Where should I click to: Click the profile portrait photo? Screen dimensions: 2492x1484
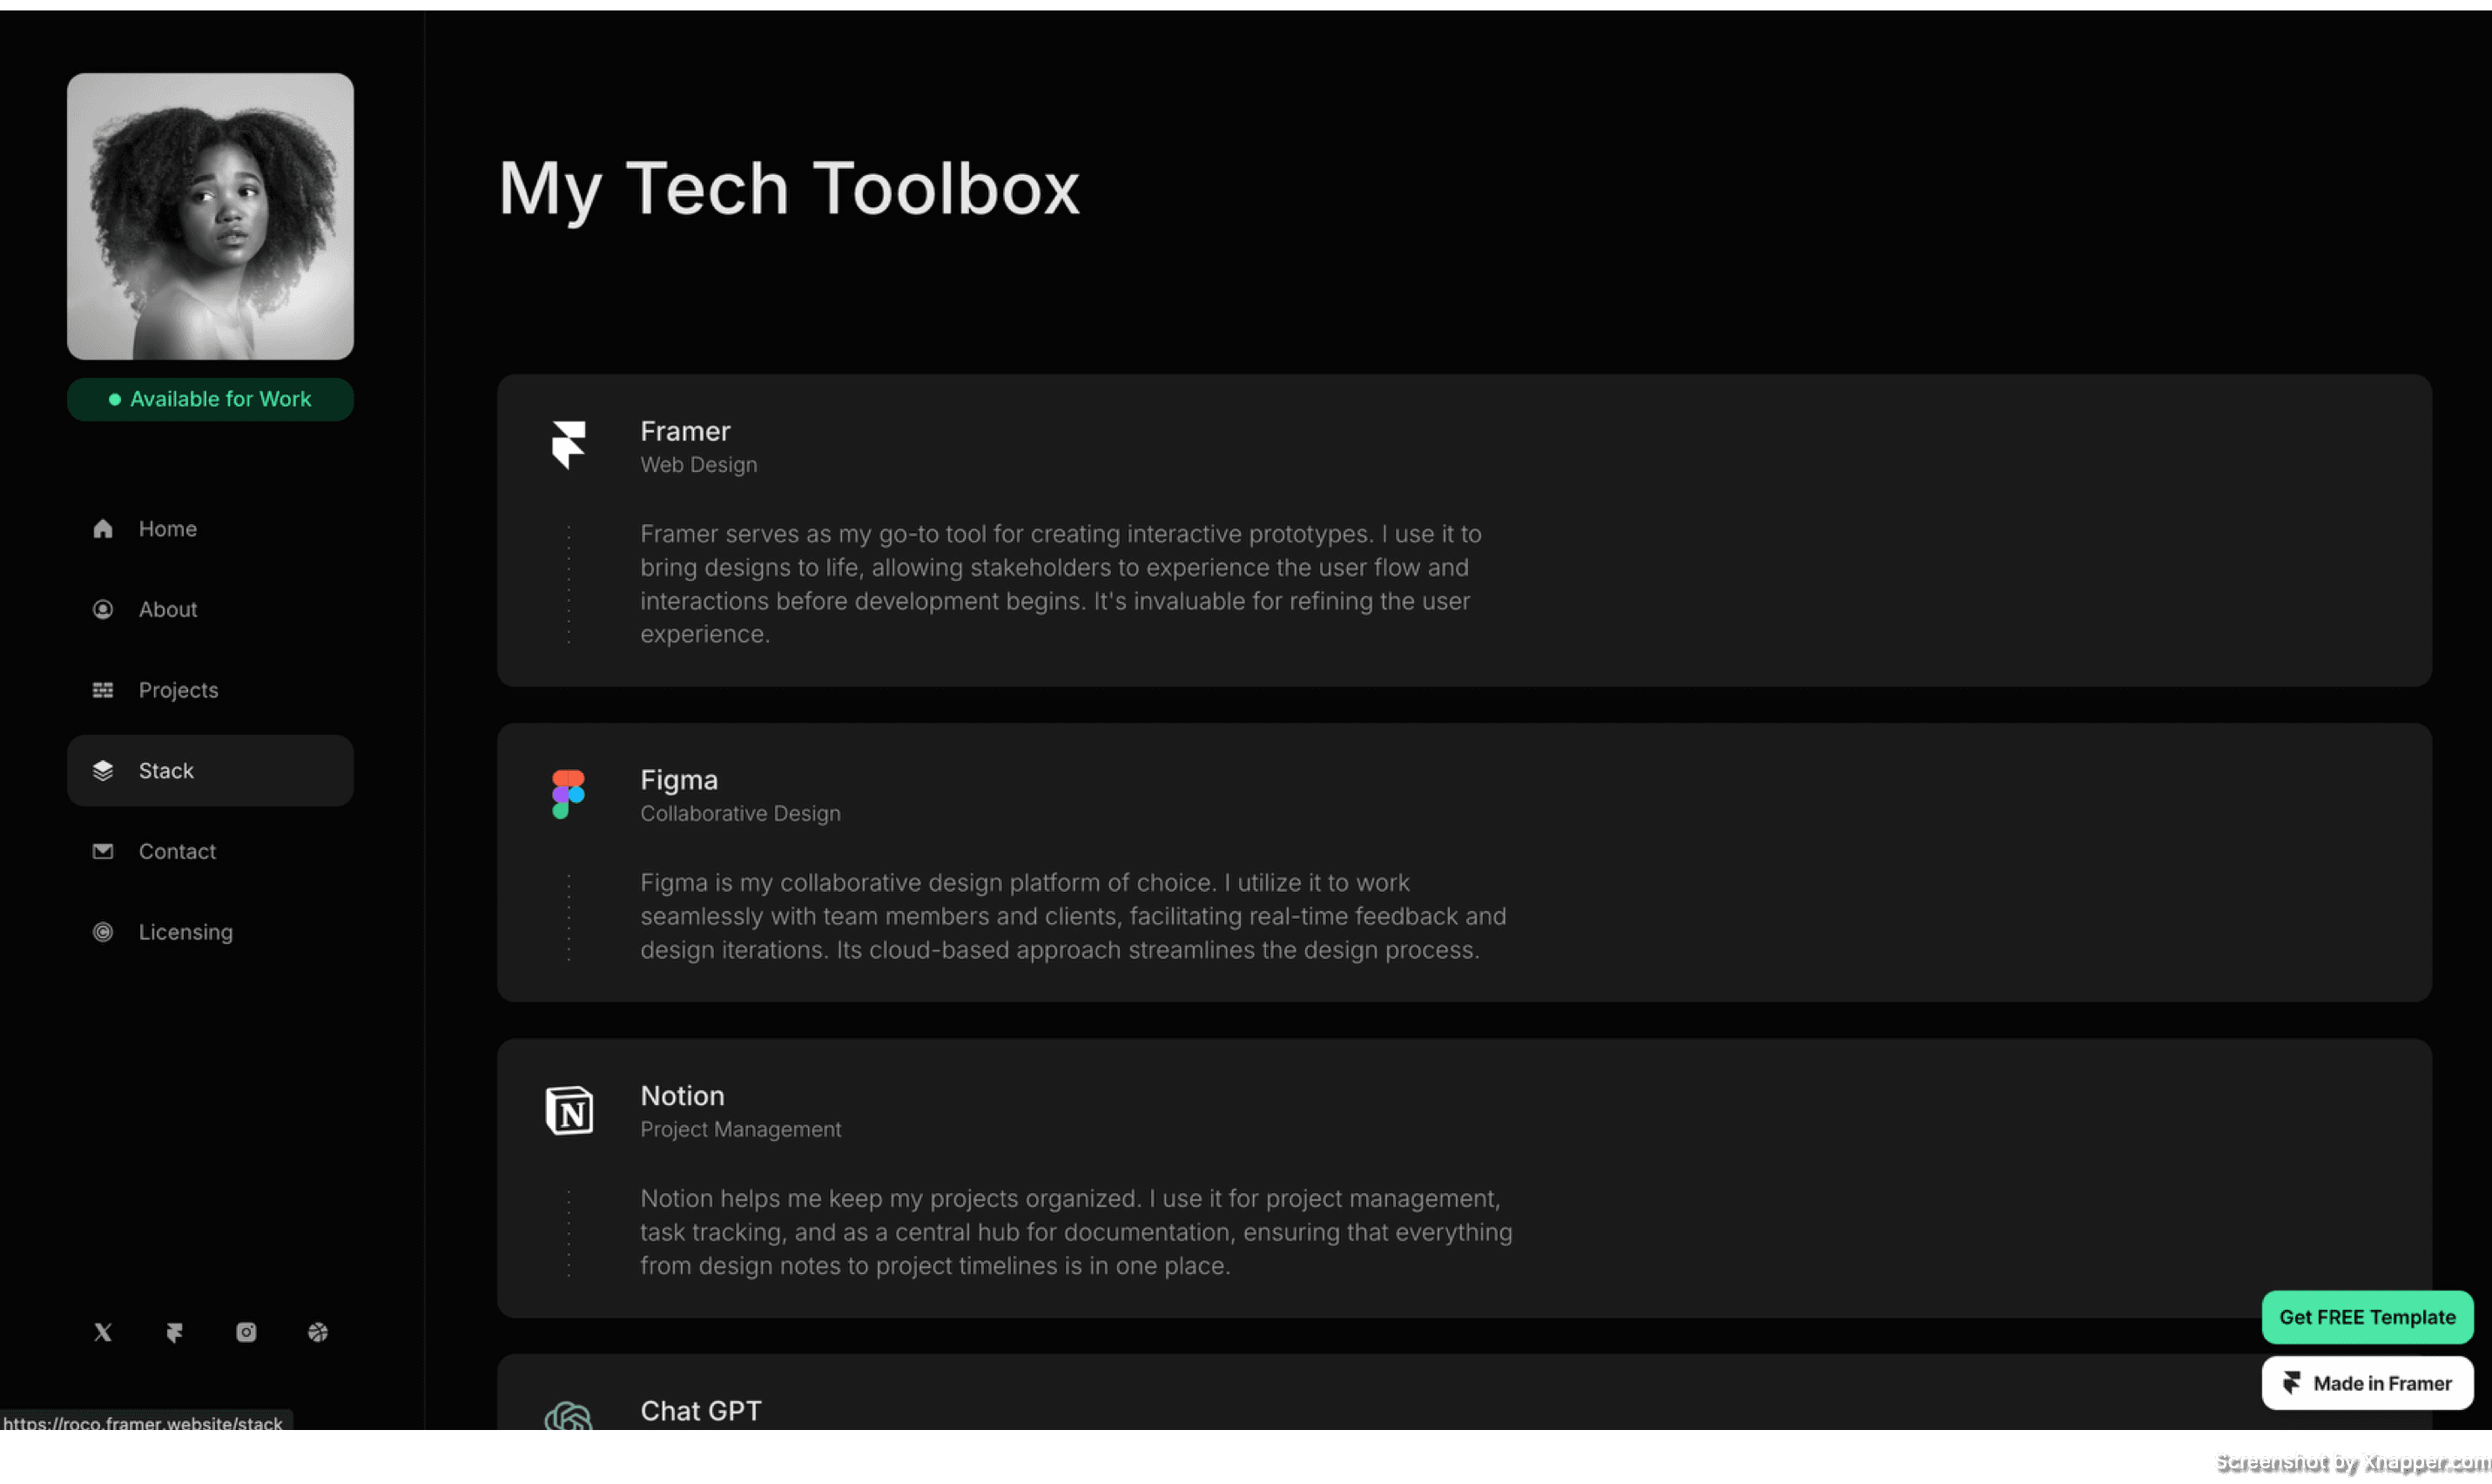pyautogui.click(x=210, y=216)
